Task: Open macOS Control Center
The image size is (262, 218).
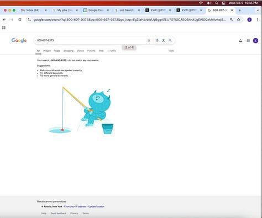Action: [224, 3]
